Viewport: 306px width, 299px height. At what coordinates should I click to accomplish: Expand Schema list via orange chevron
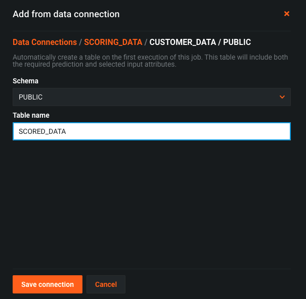point(282,97)
